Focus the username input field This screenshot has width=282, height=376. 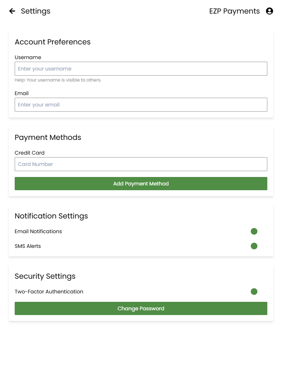pos(141,69)
